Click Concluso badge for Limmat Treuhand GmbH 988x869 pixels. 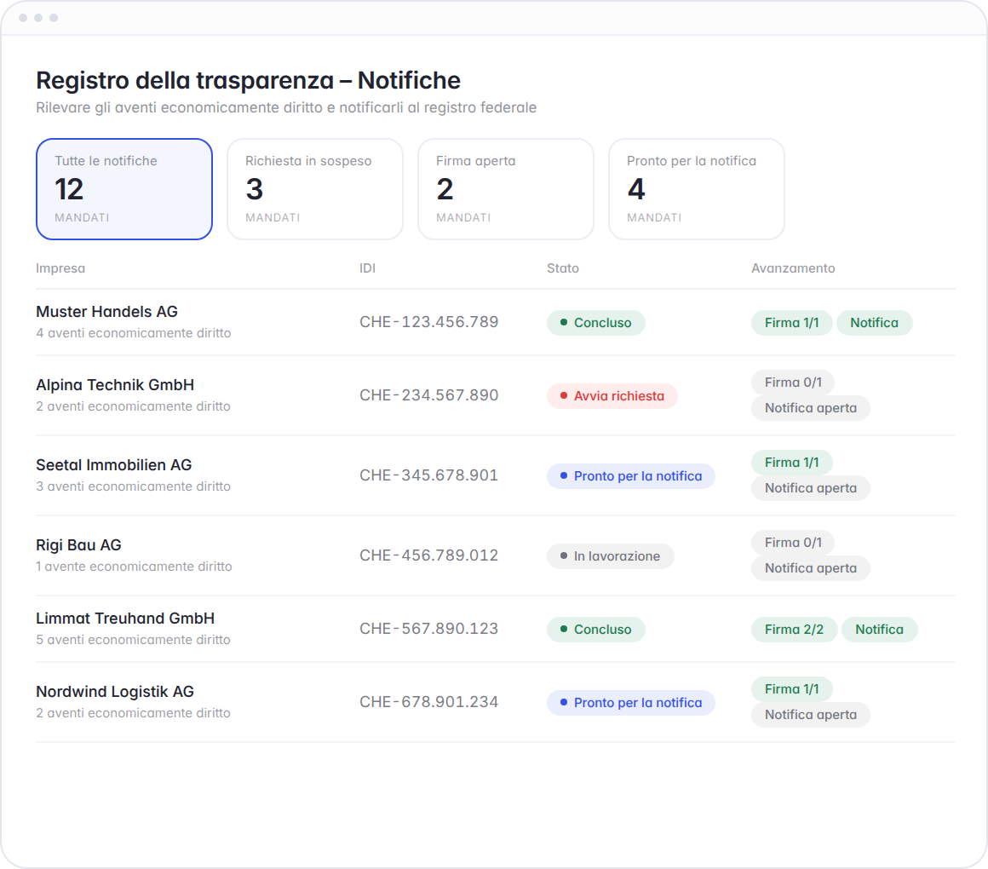[595, 630]
